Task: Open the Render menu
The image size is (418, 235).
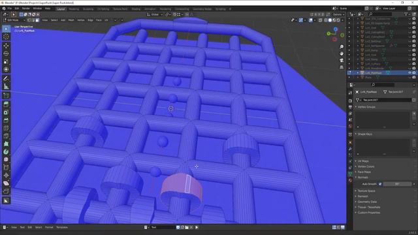Action: coord(26,8)
